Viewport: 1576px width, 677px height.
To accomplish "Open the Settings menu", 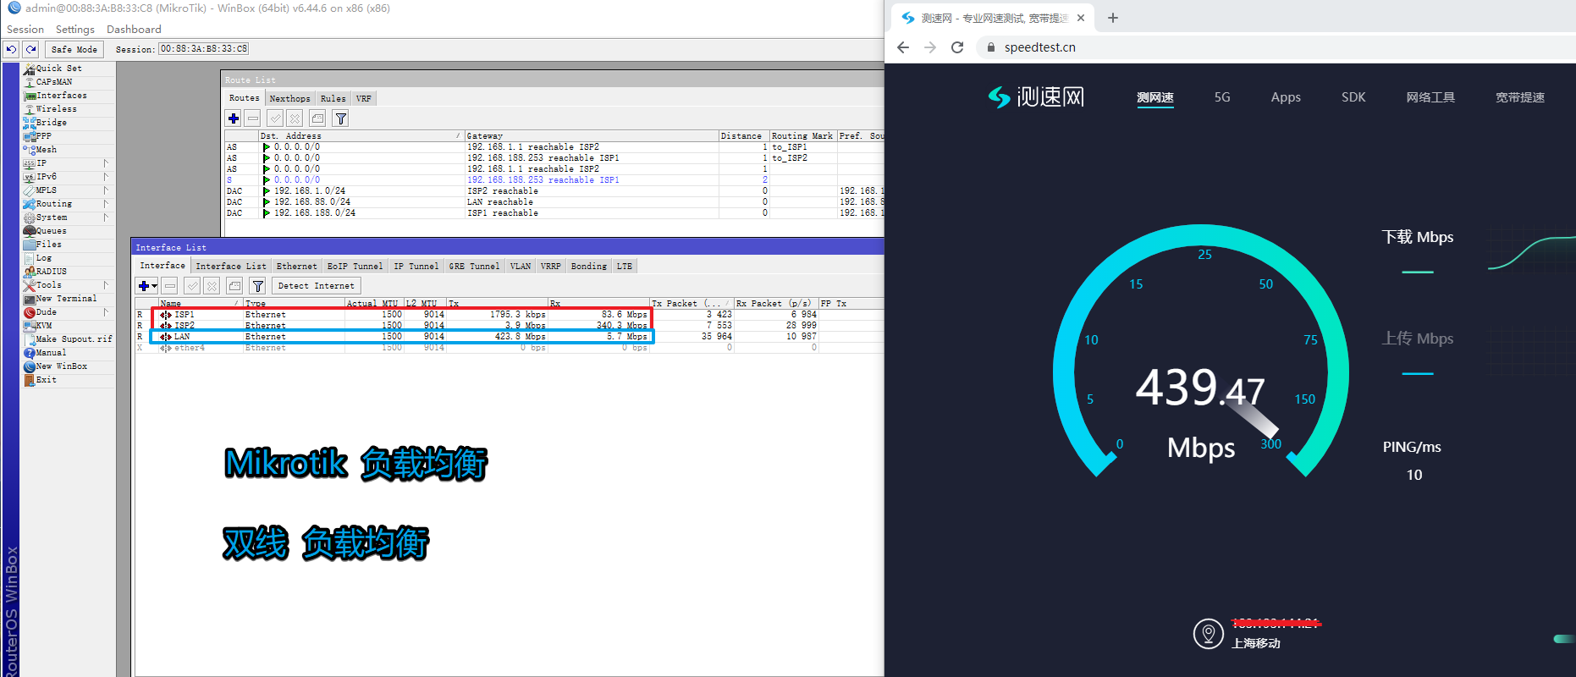I will coord(75,30).
